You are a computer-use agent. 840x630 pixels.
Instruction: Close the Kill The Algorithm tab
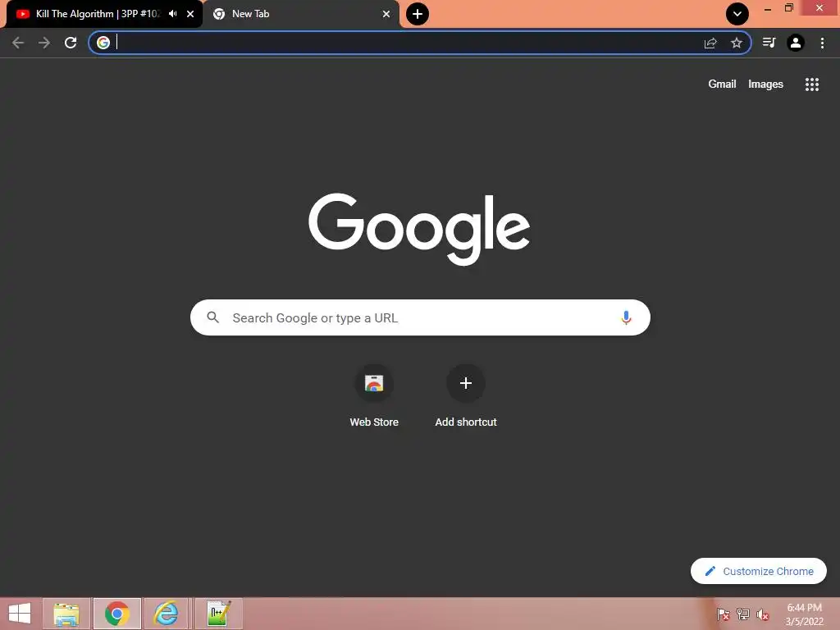click(190, 14)
